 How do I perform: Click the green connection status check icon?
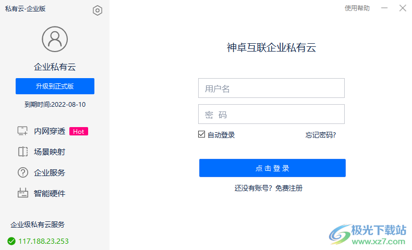point(11,241)
